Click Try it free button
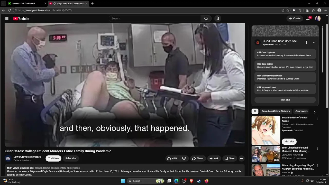 click(x=53, y=158)
